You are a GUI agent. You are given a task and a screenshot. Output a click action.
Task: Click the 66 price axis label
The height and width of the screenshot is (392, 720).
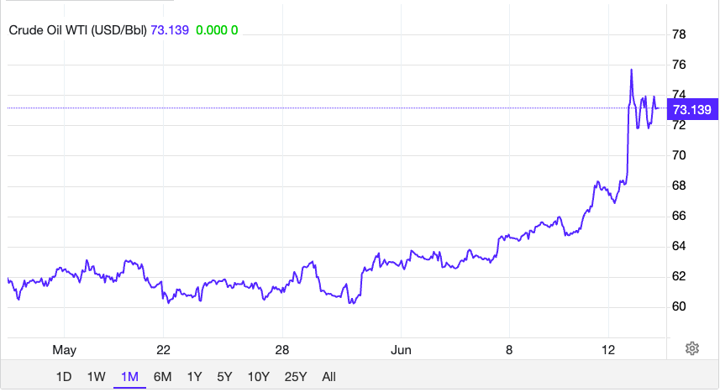click(679, 217)
